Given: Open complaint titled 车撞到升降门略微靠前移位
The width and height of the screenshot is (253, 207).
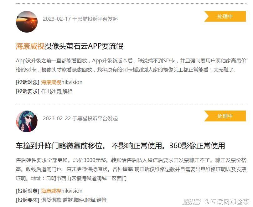Looking at the screenshot, I should [x=120, y=146].
